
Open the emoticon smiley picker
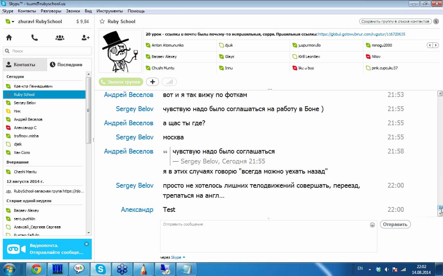coord(372,225)
